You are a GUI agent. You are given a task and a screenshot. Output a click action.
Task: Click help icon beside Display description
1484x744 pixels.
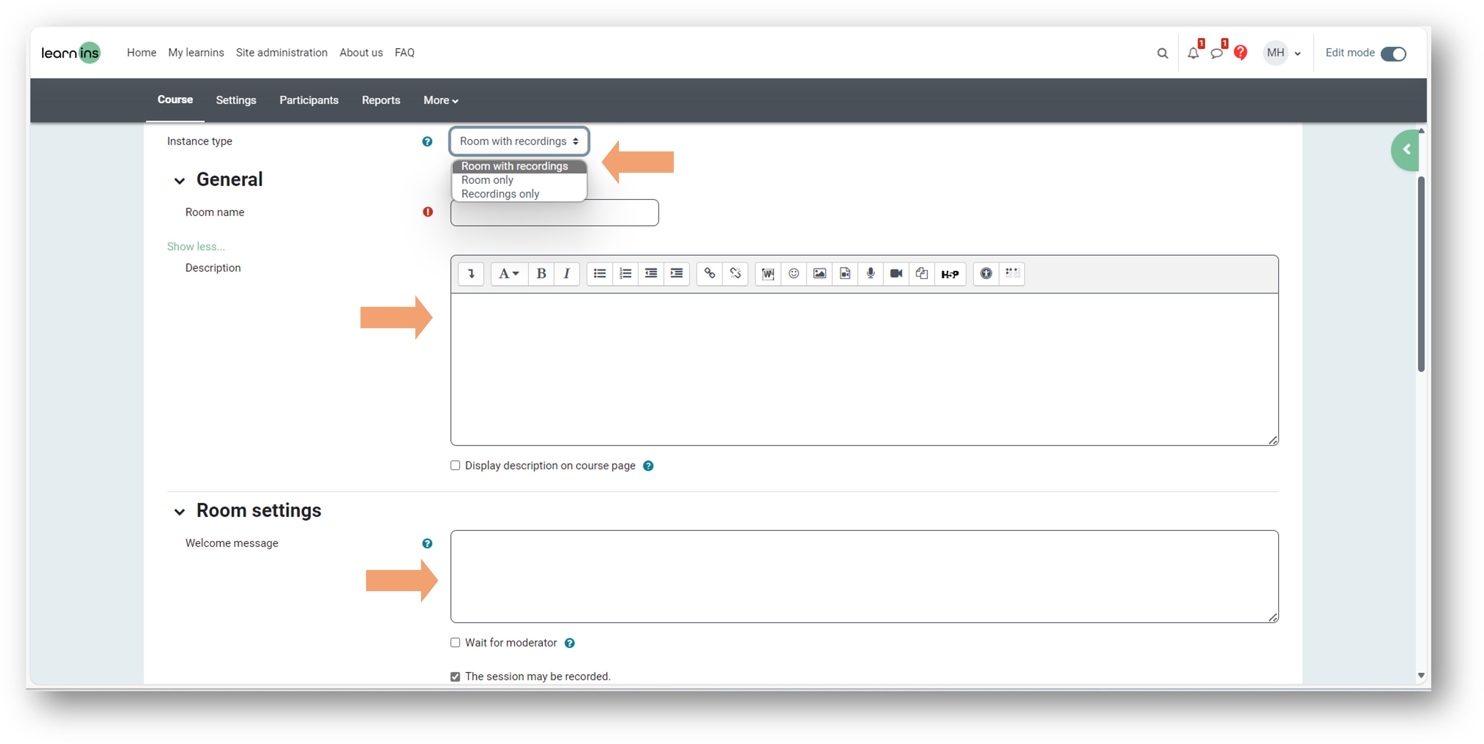pos(648,466)
